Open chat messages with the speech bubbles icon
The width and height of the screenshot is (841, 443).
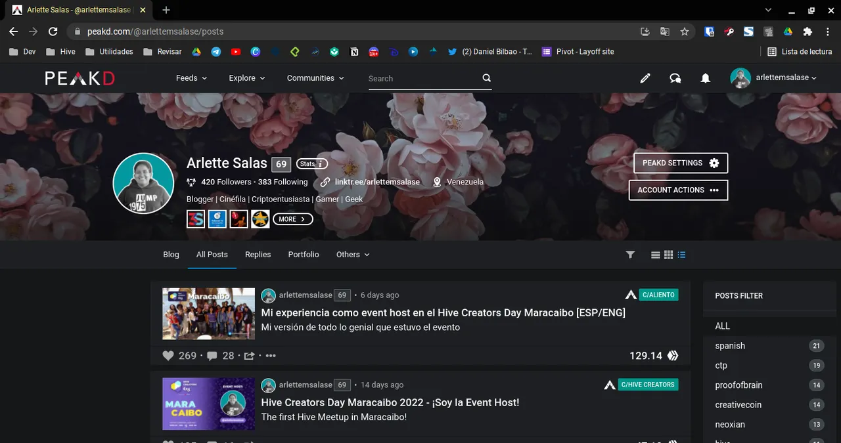(675, 78)
